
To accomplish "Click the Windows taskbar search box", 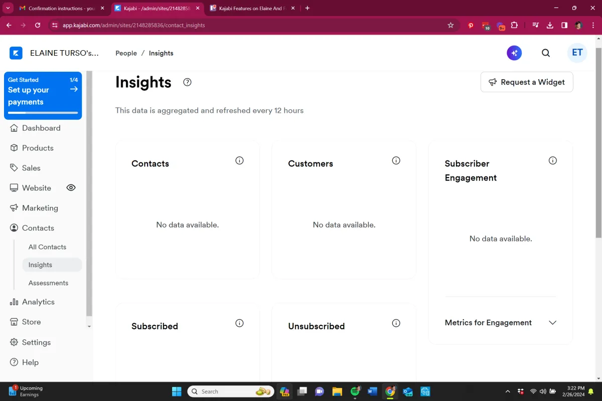I will (231, 391).
